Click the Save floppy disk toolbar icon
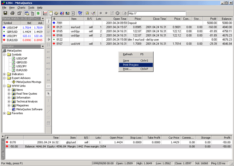Viewport: 234px width, 166px height. tap(5, 13)
